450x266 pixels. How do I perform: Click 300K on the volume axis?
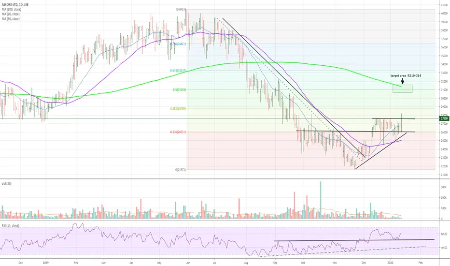[444, 187]
